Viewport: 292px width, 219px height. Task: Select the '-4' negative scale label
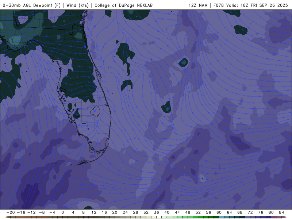click(52, 212)
